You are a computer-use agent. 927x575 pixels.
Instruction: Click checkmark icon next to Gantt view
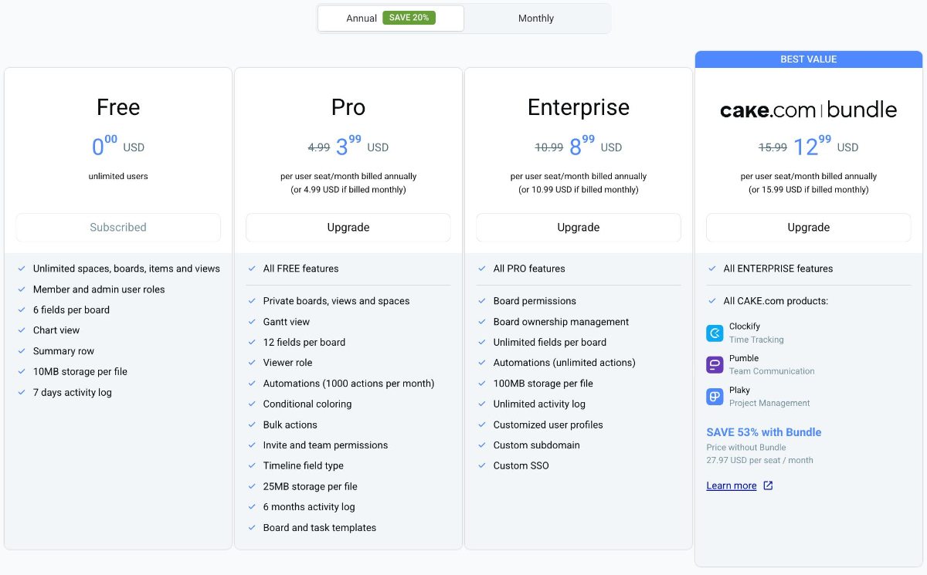(253, 322)
